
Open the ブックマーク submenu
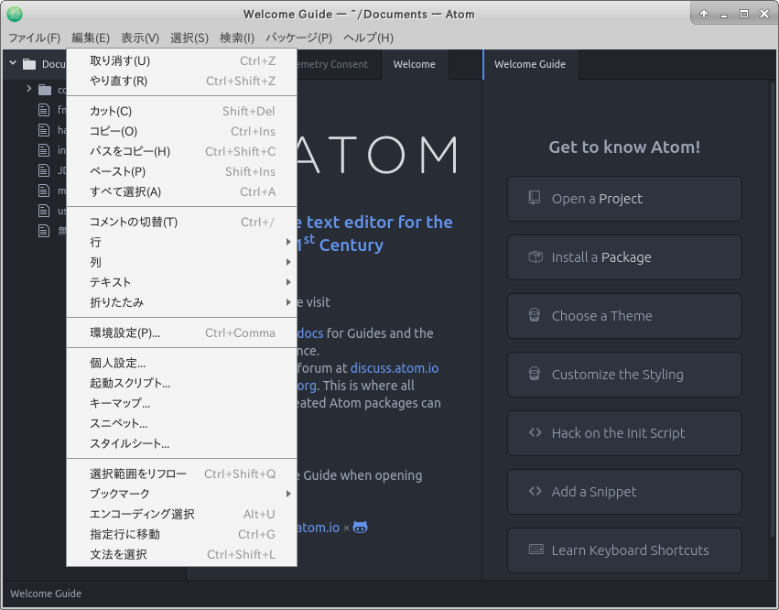[x=181, y=494]
